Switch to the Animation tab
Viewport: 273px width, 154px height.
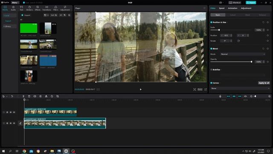(232, 8)
